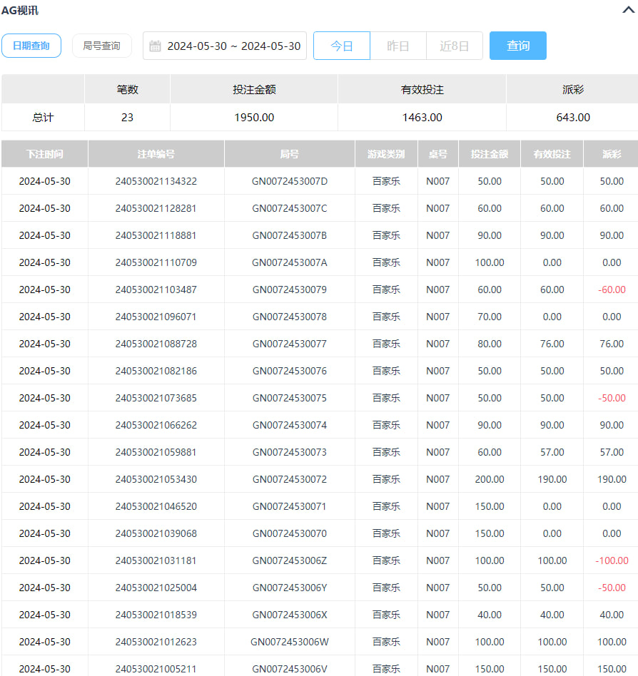638x676 pixels.
Task: Click the 派彩 column header in the detail table
Action: (611, 154)
